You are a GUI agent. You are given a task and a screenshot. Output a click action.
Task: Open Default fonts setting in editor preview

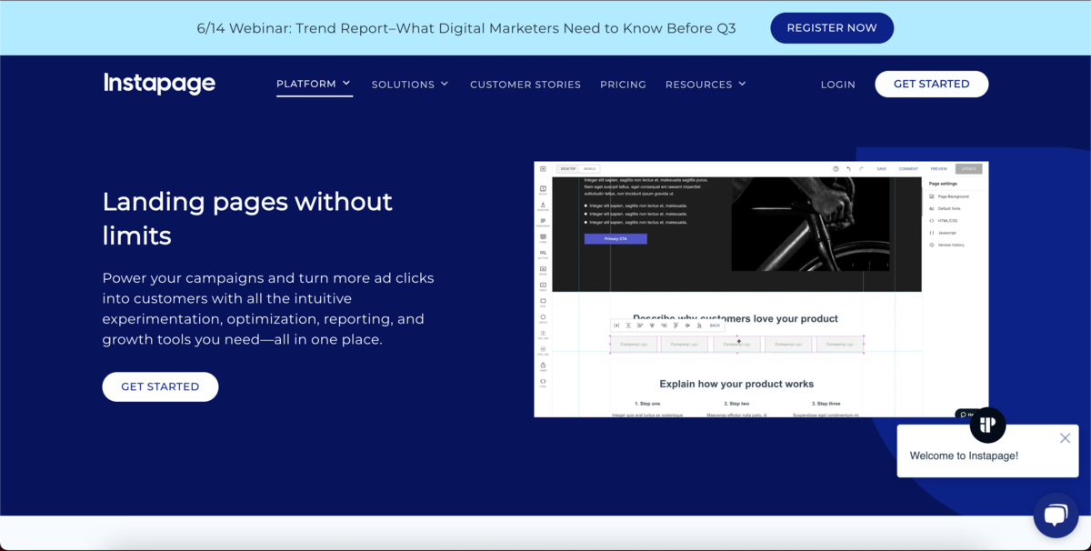945,209
